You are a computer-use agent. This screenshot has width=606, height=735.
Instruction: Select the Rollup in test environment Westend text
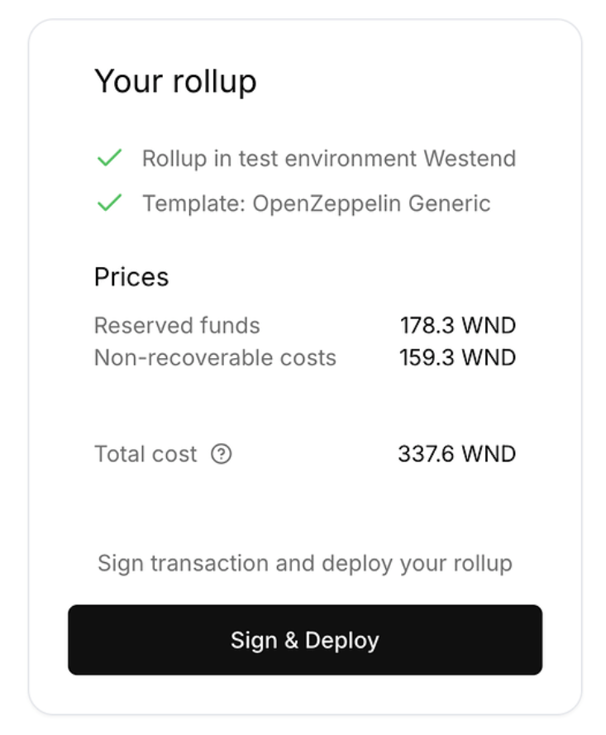329,159
